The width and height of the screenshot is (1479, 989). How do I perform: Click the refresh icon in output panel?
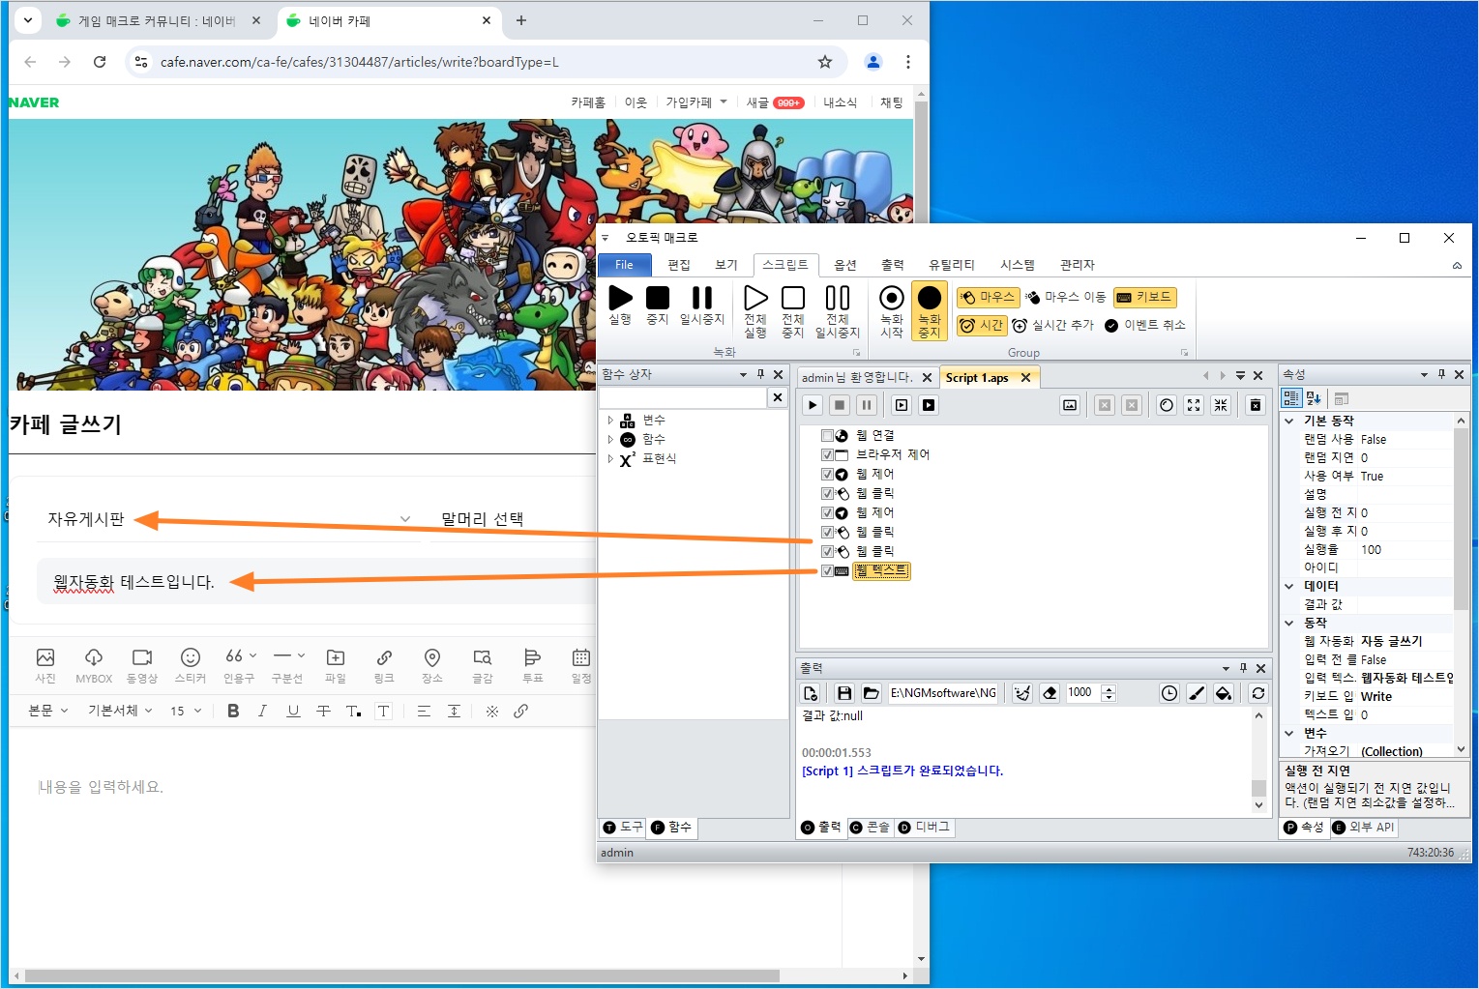click(1258, 693)
